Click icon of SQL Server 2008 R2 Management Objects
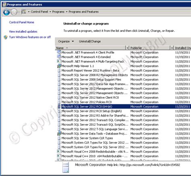This screenshot has width=191, height=176. click(59, 75)
